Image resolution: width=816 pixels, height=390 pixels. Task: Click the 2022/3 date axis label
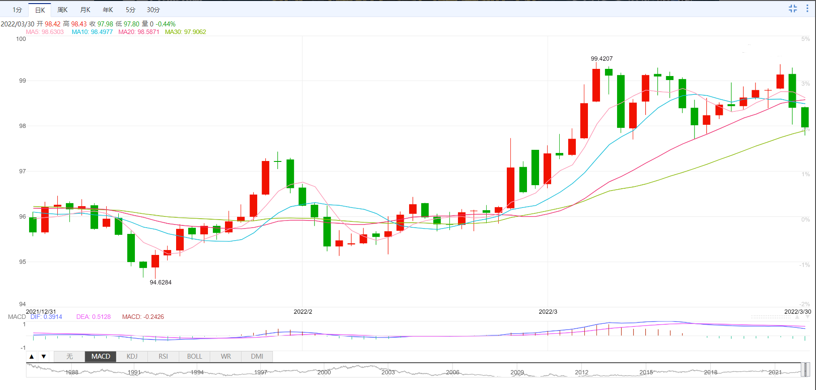[x=548, y=311]
